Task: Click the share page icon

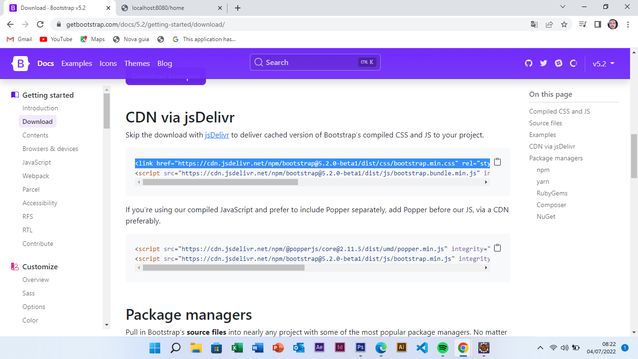Action: click(x=549, y=24)
